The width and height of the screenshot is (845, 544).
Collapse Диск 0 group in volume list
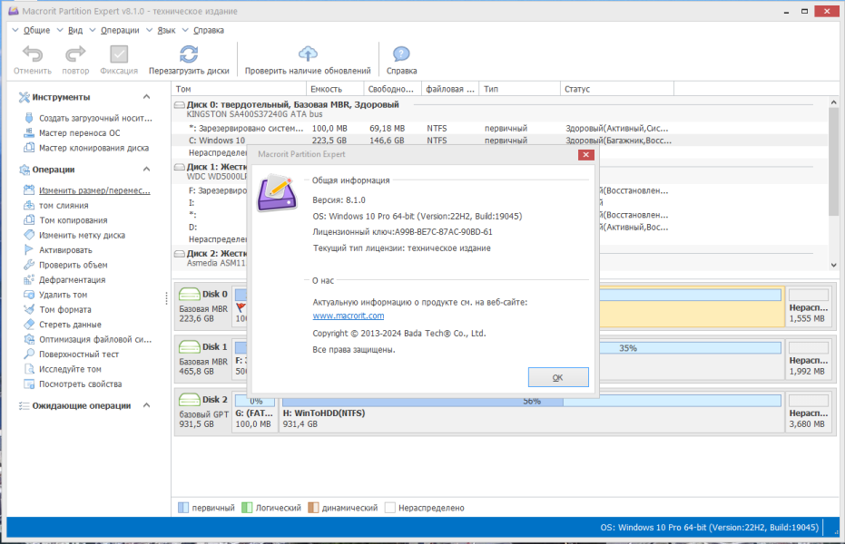click(179, 105)
